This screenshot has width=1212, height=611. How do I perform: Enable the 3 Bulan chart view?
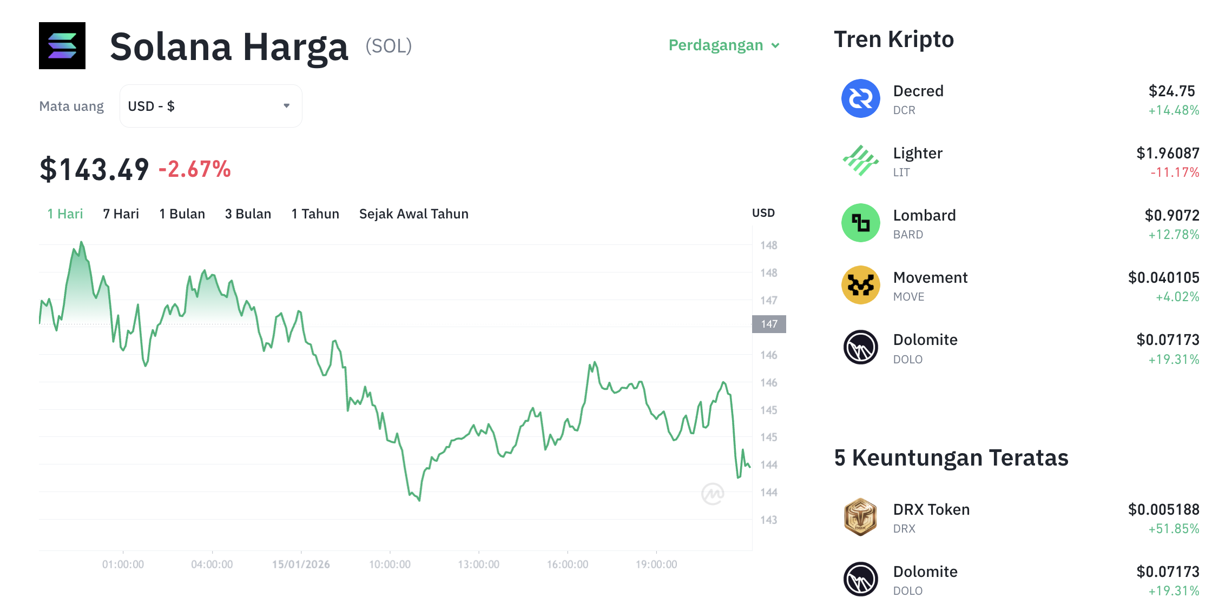(x=248, y=214)
